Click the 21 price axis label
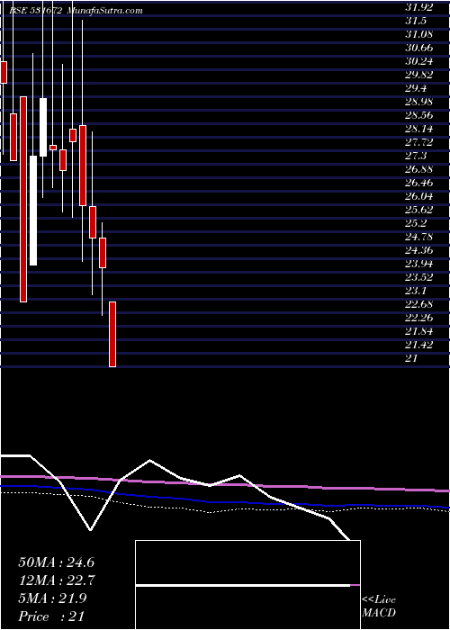The image size is (450, 630). point(411,358)
